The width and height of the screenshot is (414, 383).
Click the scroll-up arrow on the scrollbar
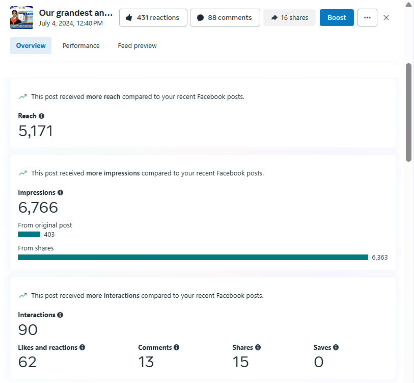pos(408,5)
